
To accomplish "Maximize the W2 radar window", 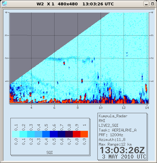I will (153, 4).
